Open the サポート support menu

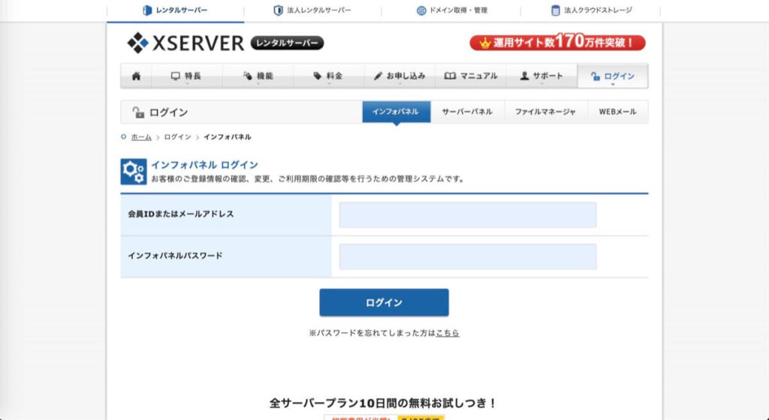point(541,76)
